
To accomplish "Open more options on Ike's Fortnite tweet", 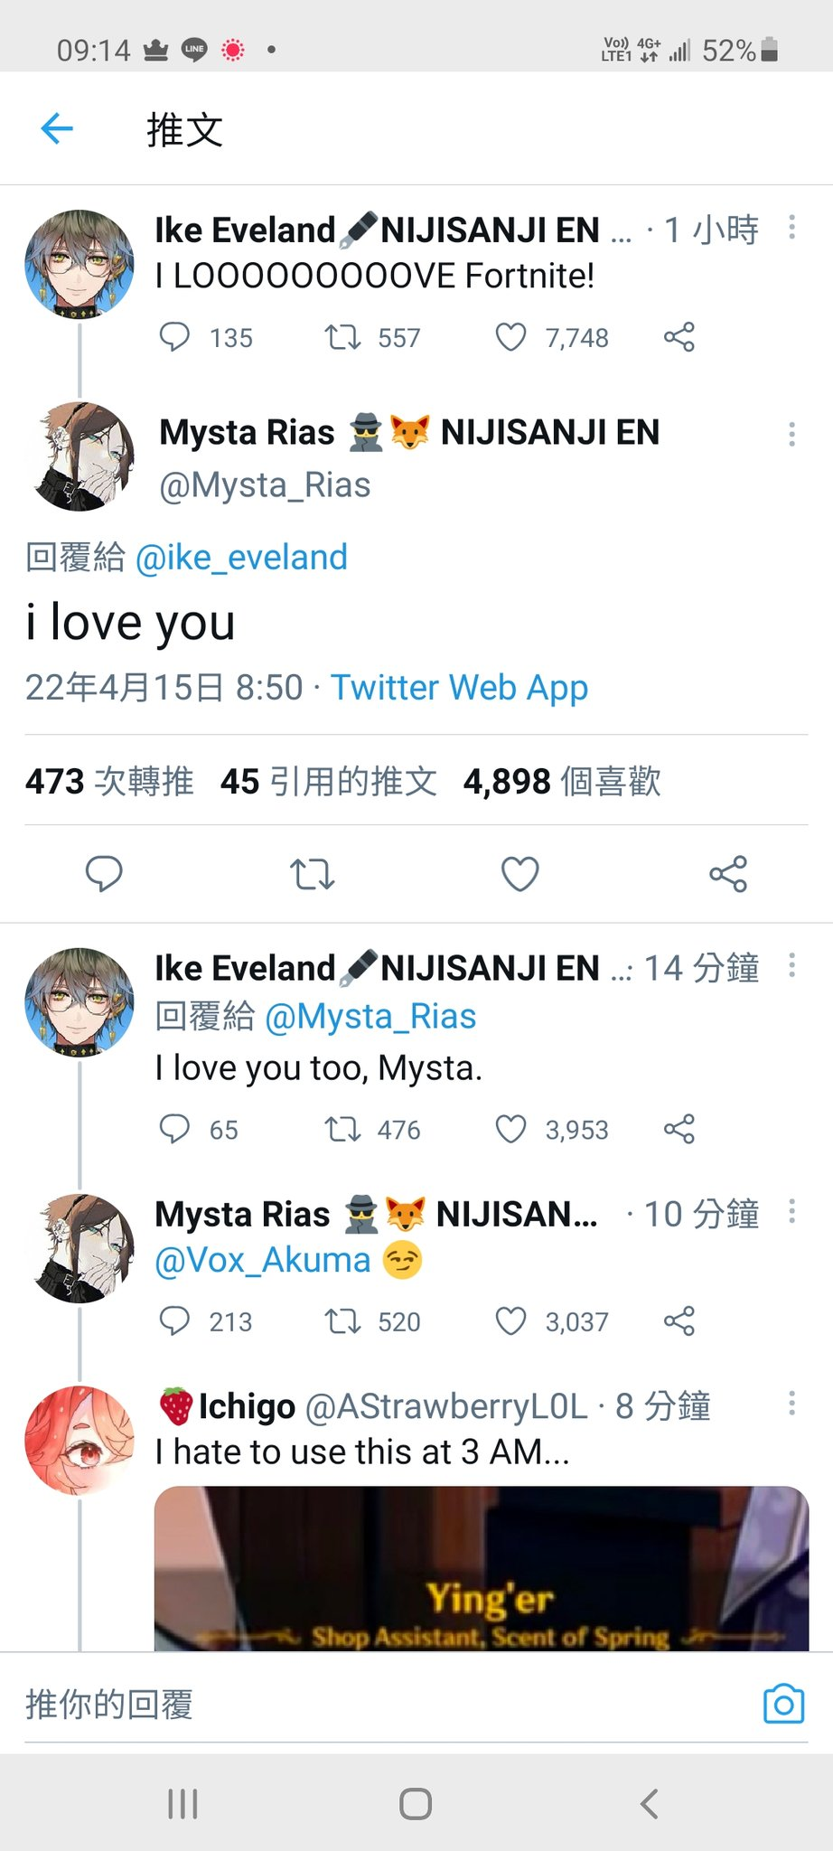I will (791, 227).
